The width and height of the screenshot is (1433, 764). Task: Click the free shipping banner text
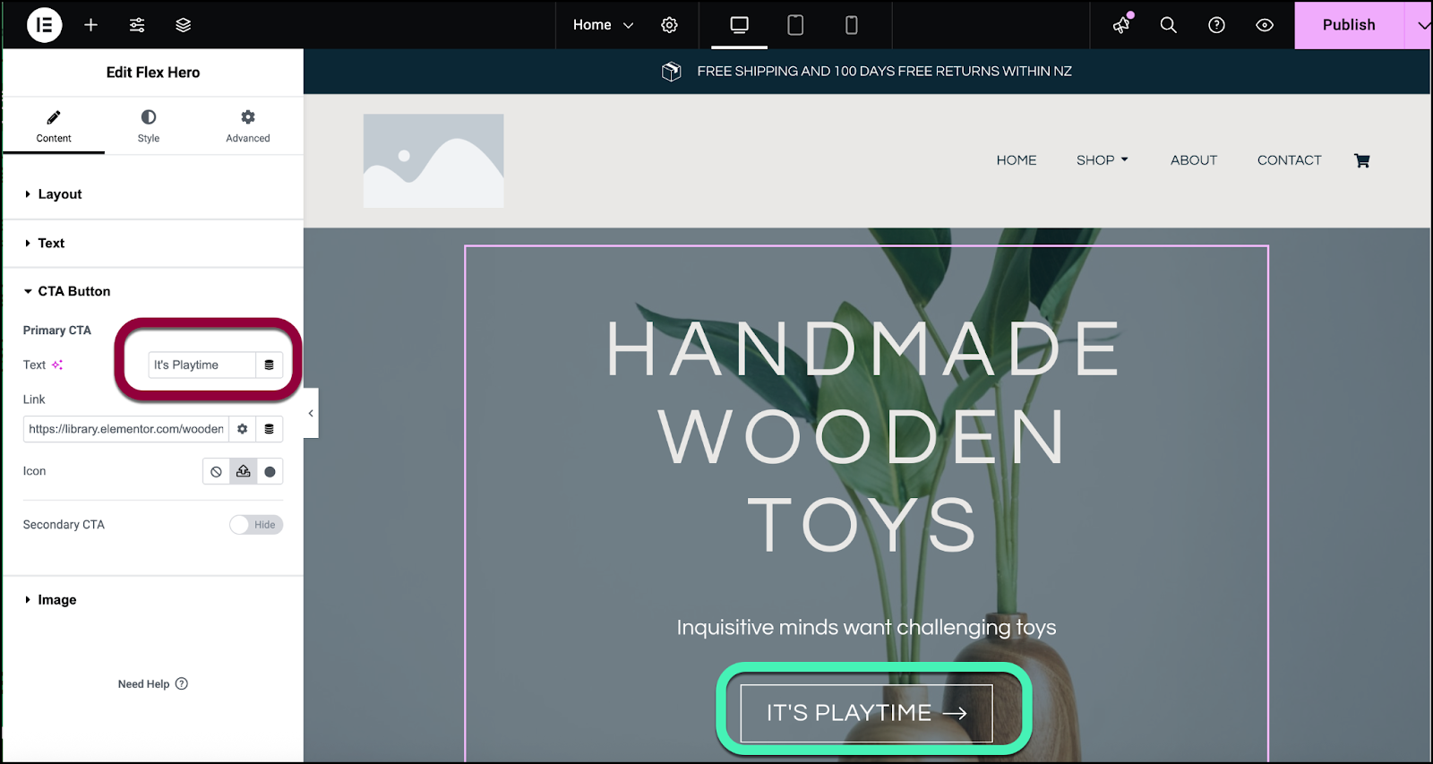pos(885,72)
